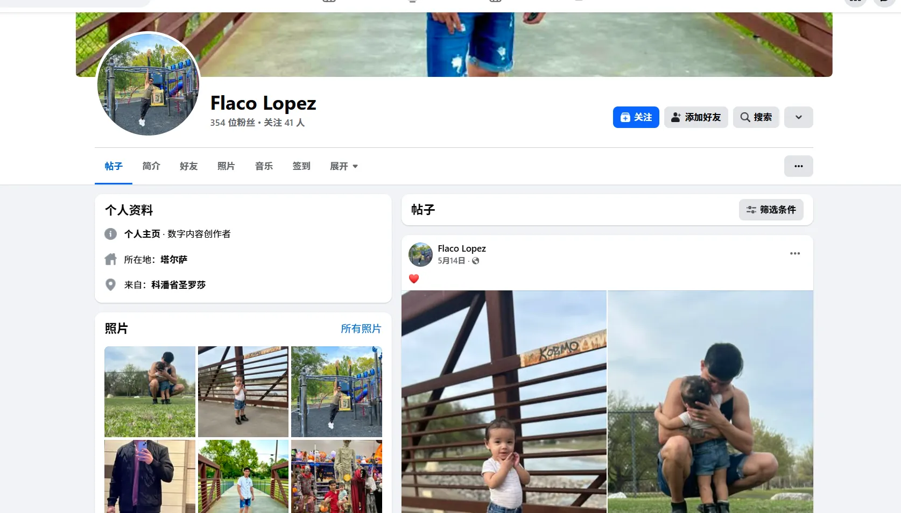Open options menu on the May 14 post

[x=795, y=253]
